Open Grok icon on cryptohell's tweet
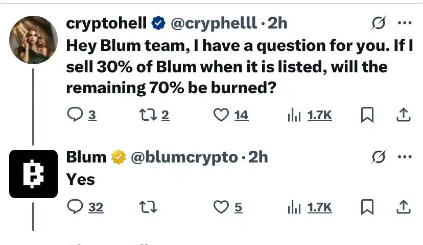423x245 pixels. (379, 23)
